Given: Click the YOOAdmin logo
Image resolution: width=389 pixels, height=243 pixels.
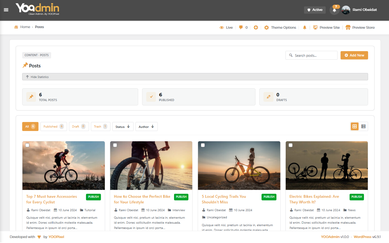Looking at the screenshot, I should click(37, 9).
